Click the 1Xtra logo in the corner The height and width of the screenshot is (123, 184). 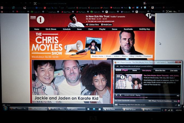pyautogui.click(x=150, y=16)
